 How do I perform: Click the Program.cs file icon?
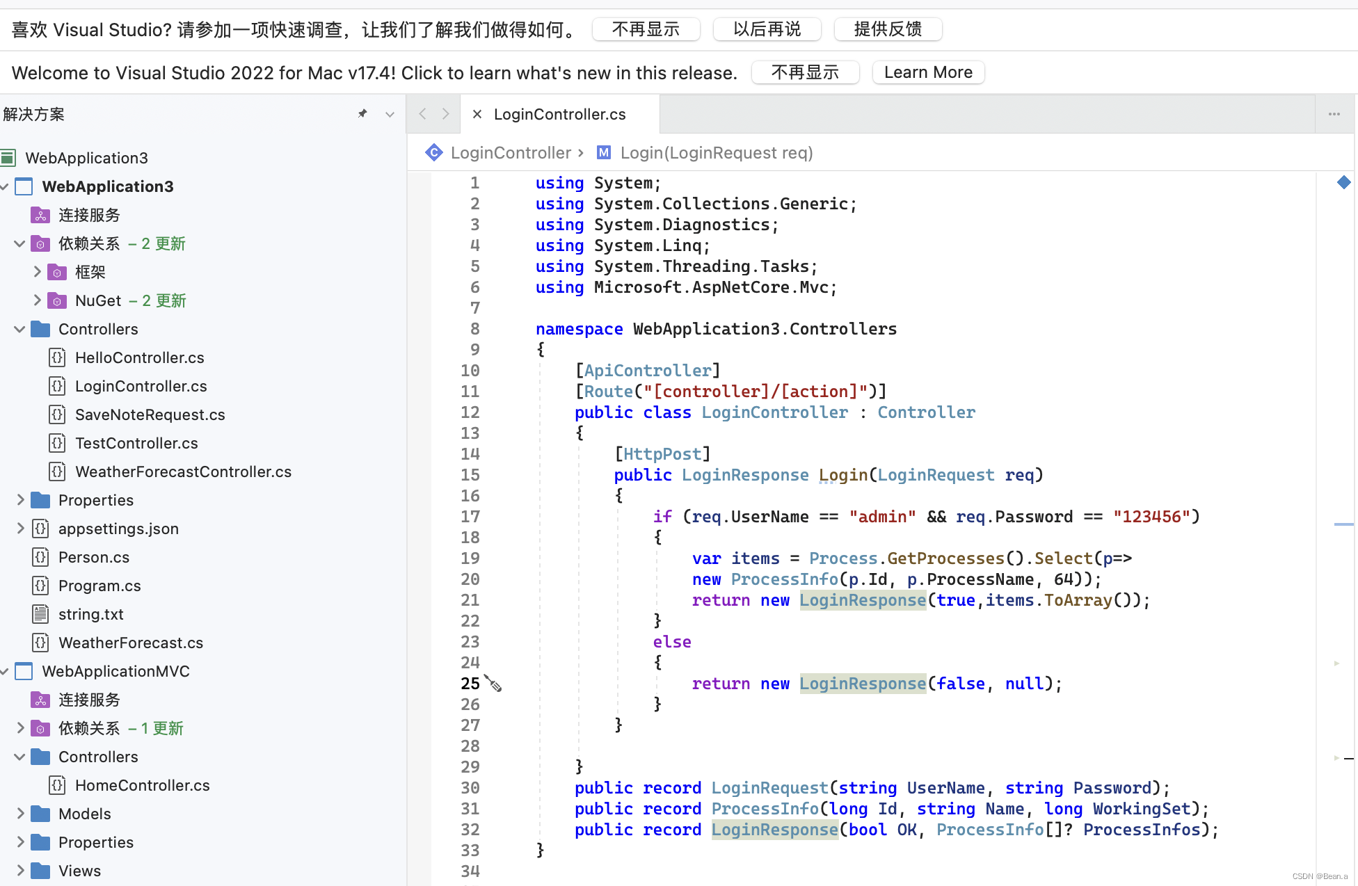tap(41, 586)
